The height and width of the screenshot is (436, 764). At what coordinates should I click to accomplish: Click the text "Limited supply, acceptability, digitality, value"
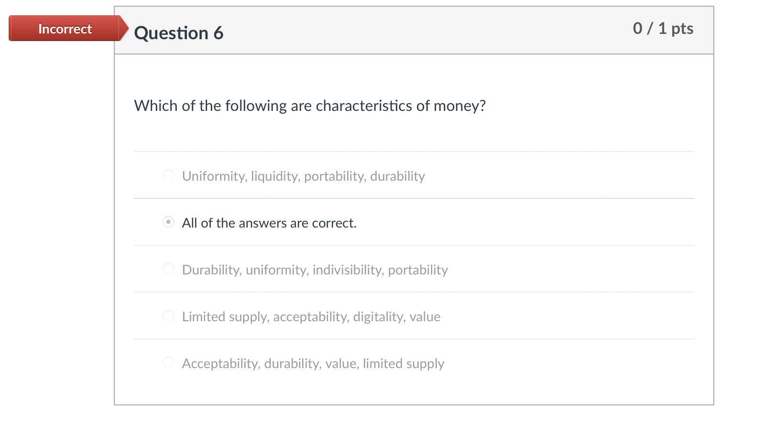tap(311, 316)
